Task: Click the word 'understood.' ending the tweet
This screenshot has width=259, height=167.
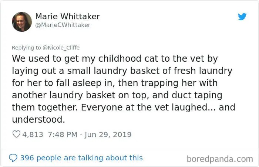Action: pyautogui.click(x=38, y=120)
